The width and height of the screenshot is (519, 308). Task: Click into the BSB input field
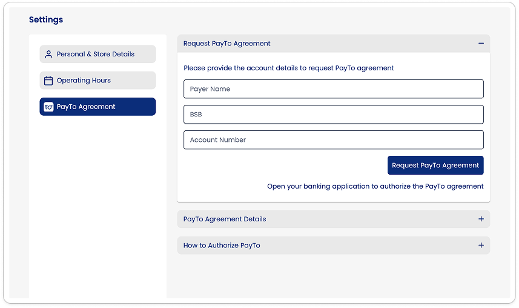click(333, 115)
